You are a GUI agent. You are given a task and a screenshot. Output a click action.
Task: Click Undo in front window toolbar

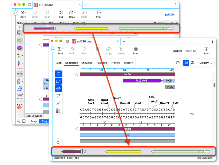pyautogui.click(x=72, y=51)
